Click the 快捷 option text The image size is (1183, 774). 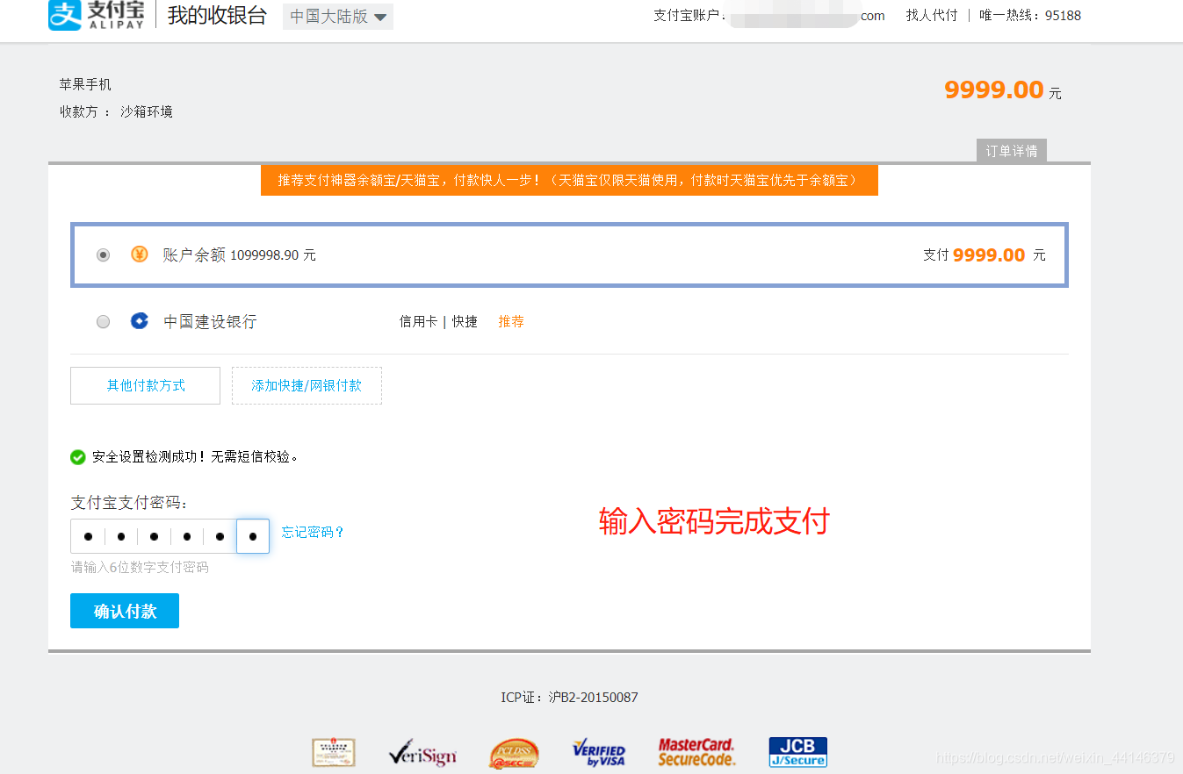pos(465,322)
